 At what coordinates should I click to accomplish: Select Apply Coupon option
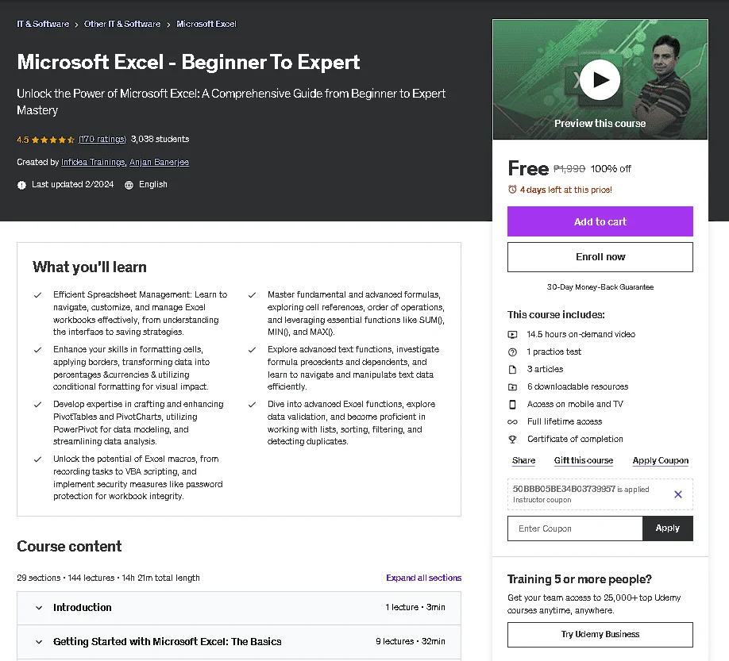coord(660,461)
